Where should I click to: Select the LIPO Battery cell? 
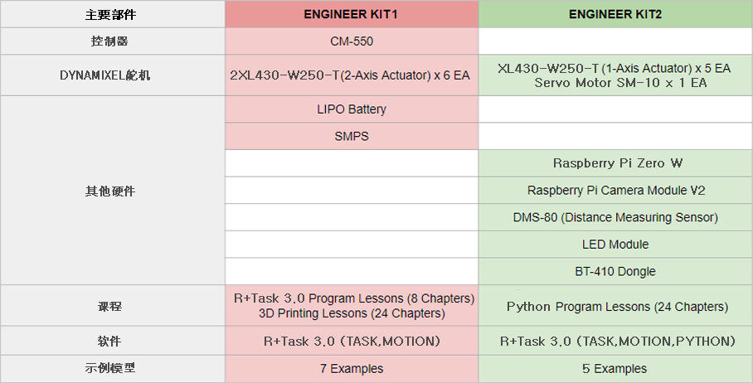click(x=352, y=109)
